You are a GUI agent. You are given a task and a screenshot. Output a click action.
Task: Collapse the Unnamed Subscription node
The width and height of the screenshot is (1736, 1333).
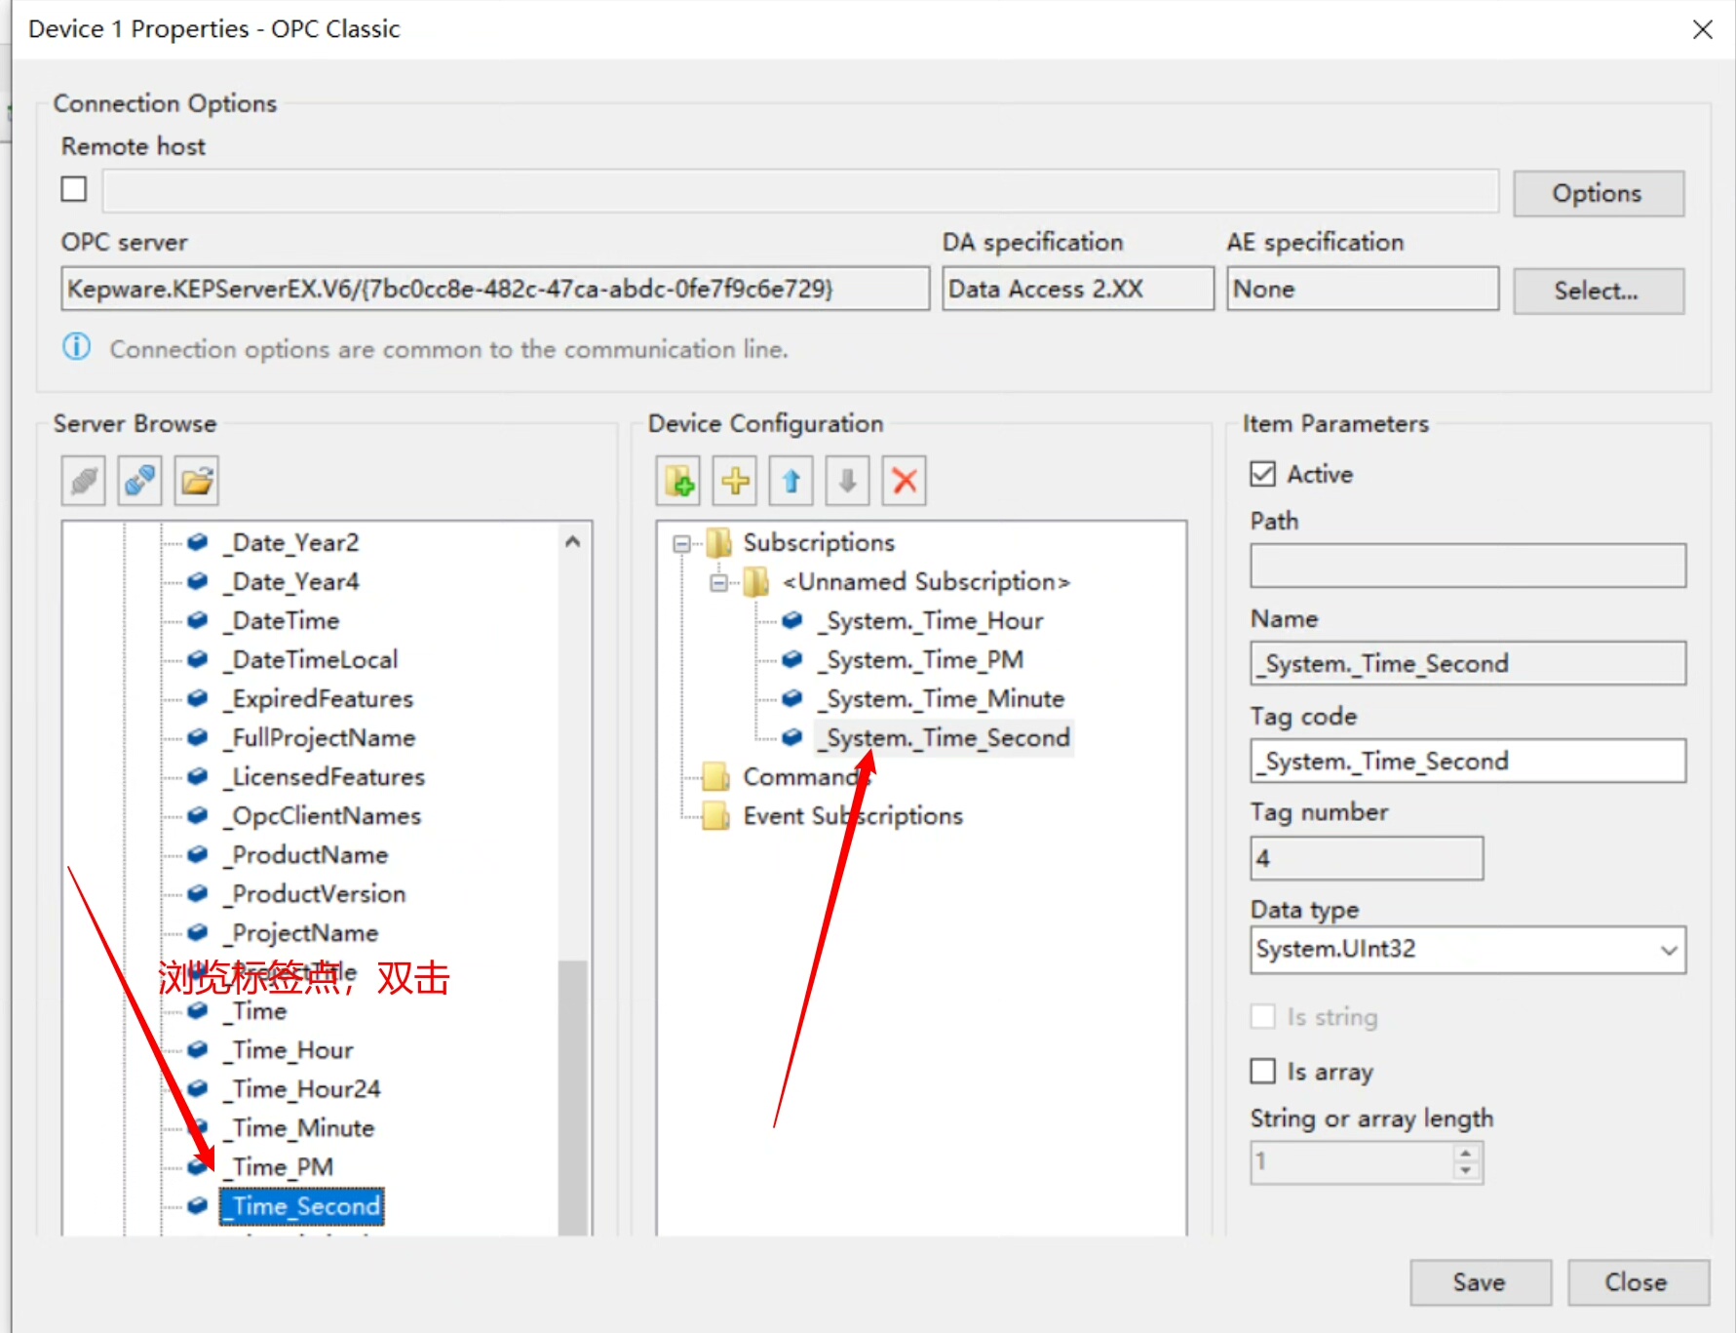pyautogui.click(x=719, y=583)
